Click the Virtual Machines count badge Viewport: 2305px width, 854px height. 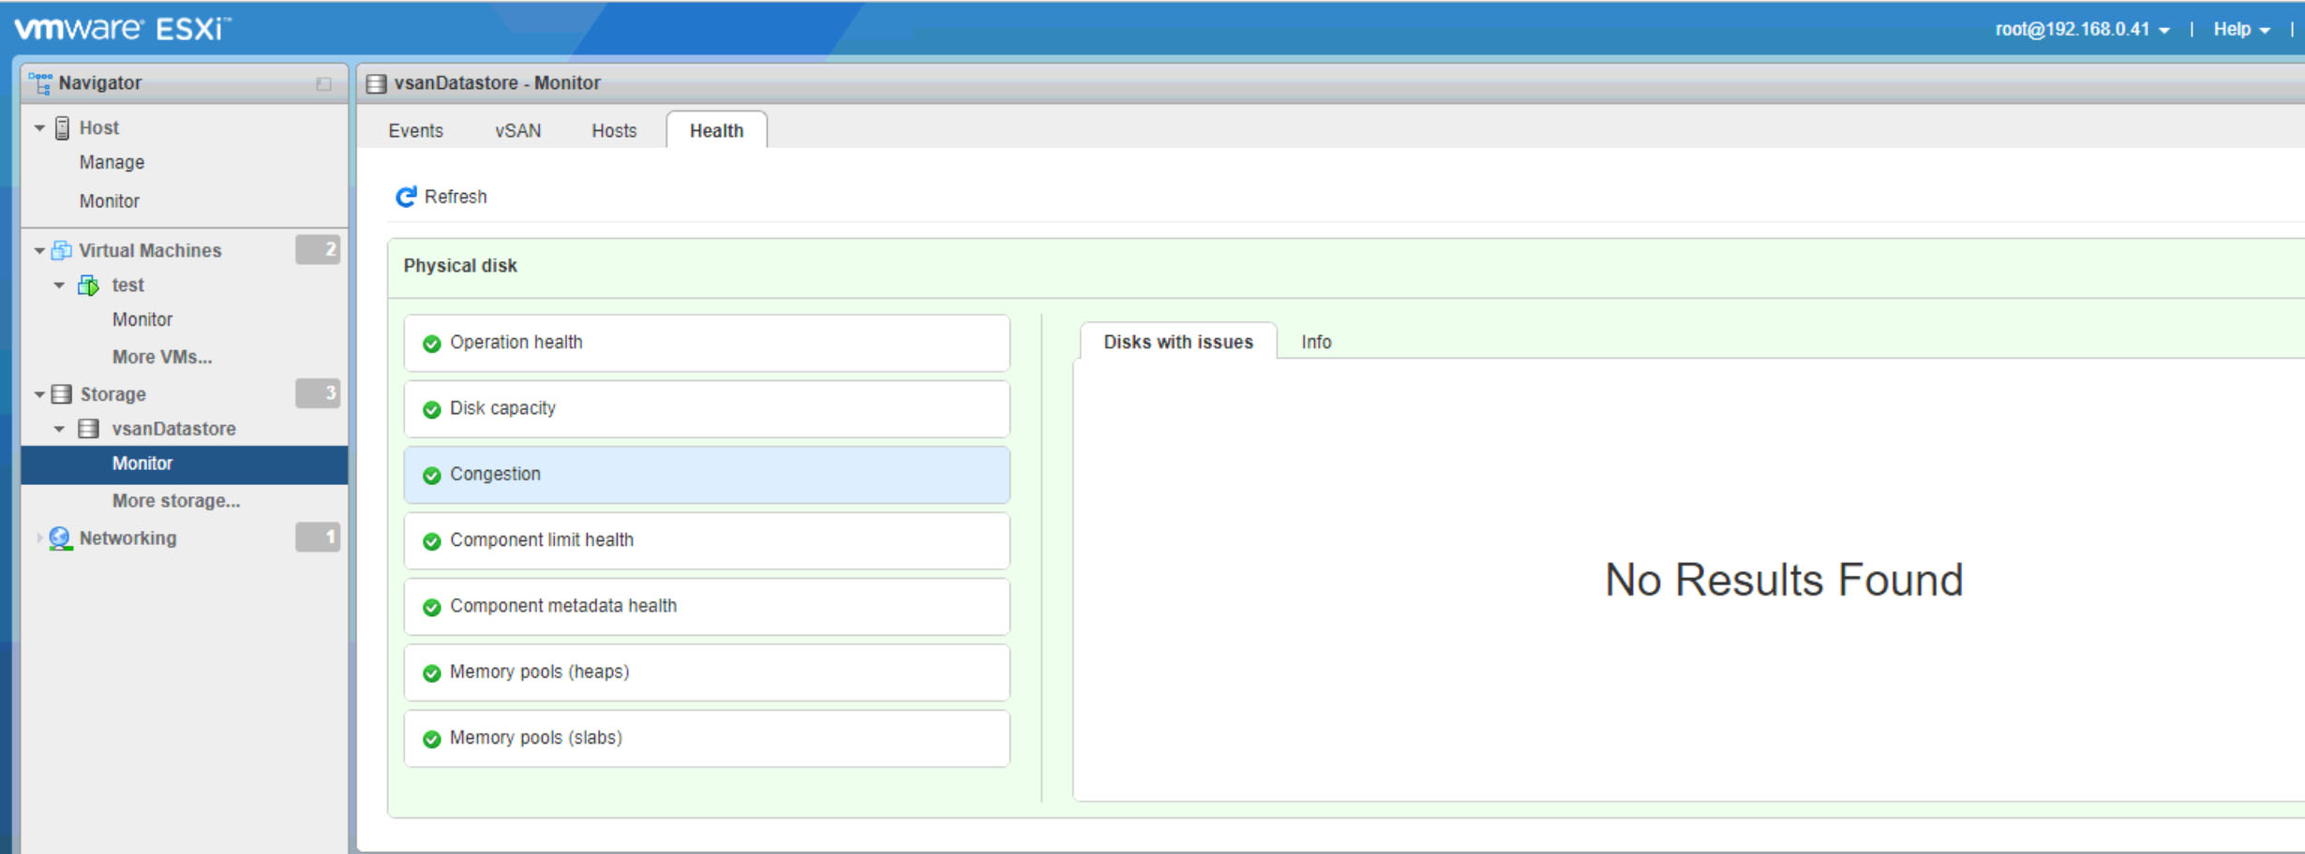click(318, 250)
